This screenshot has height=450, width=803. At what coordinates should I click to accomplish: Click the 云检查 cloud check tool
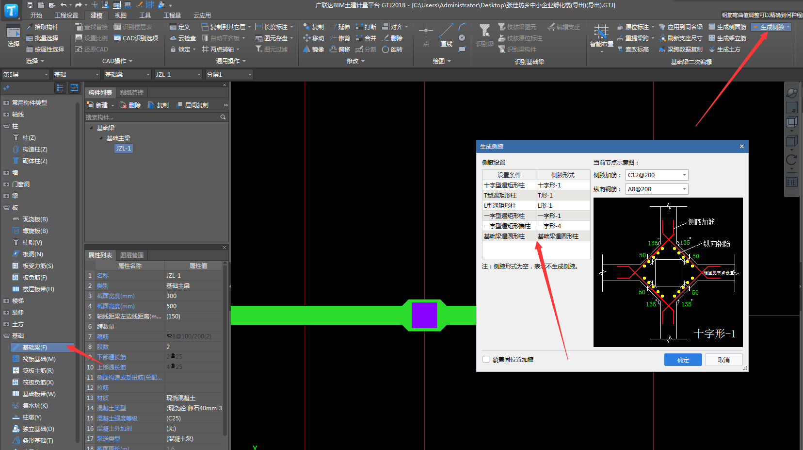pos(183,38)
